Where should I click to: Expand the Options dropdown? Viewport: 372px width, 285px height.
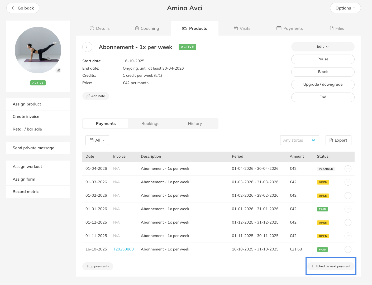pyautogui.click(x=345, y=8)
